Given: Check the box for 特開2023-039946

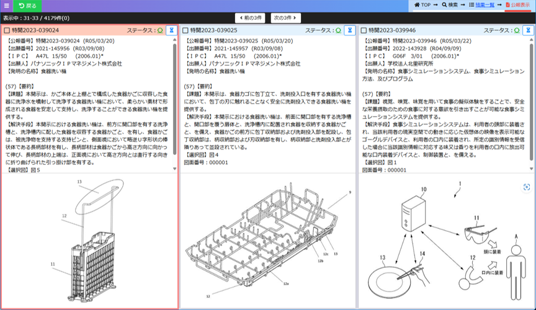Looking at the screenshot, I should click(364, 30).
